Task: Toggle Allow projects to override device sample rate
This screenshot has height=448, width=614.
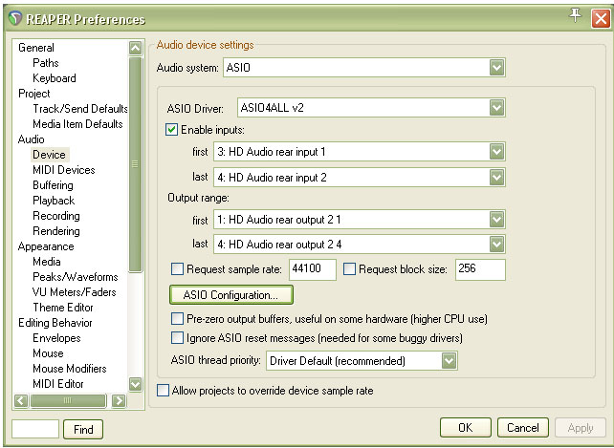Action: tap(163, 391)
